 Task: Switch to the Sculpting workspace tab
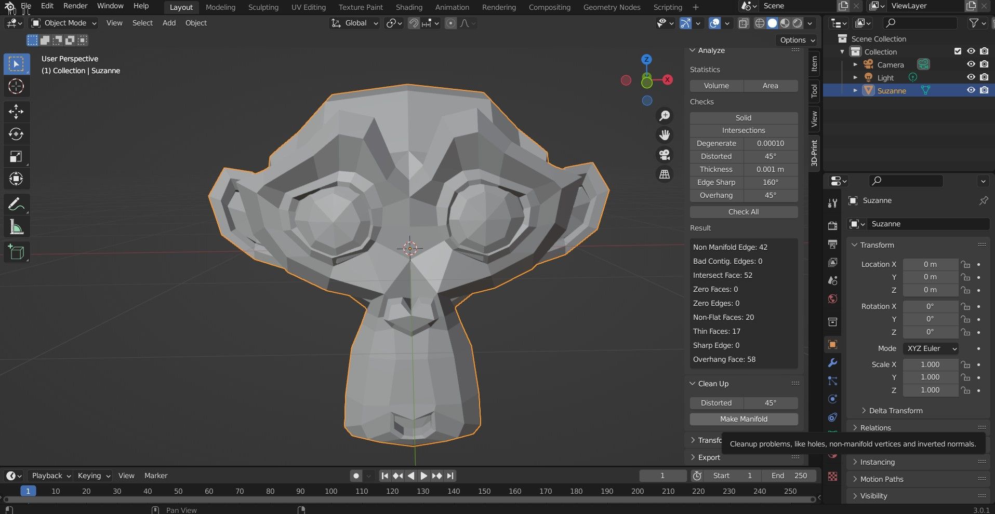[x=263, y=7]
